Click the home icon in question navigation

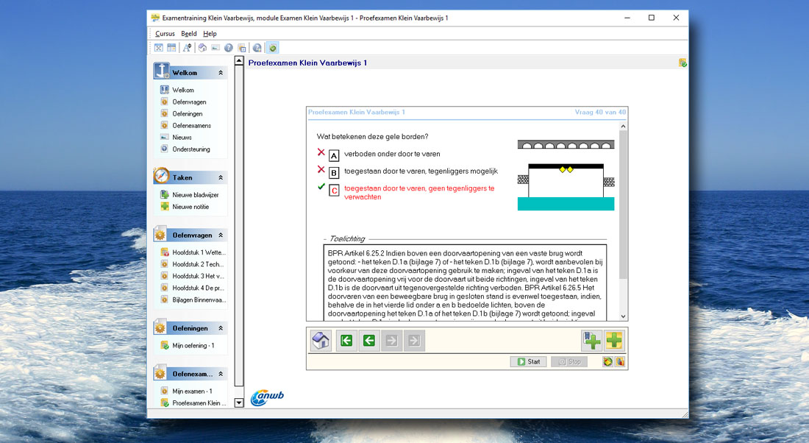click(321, 341)
